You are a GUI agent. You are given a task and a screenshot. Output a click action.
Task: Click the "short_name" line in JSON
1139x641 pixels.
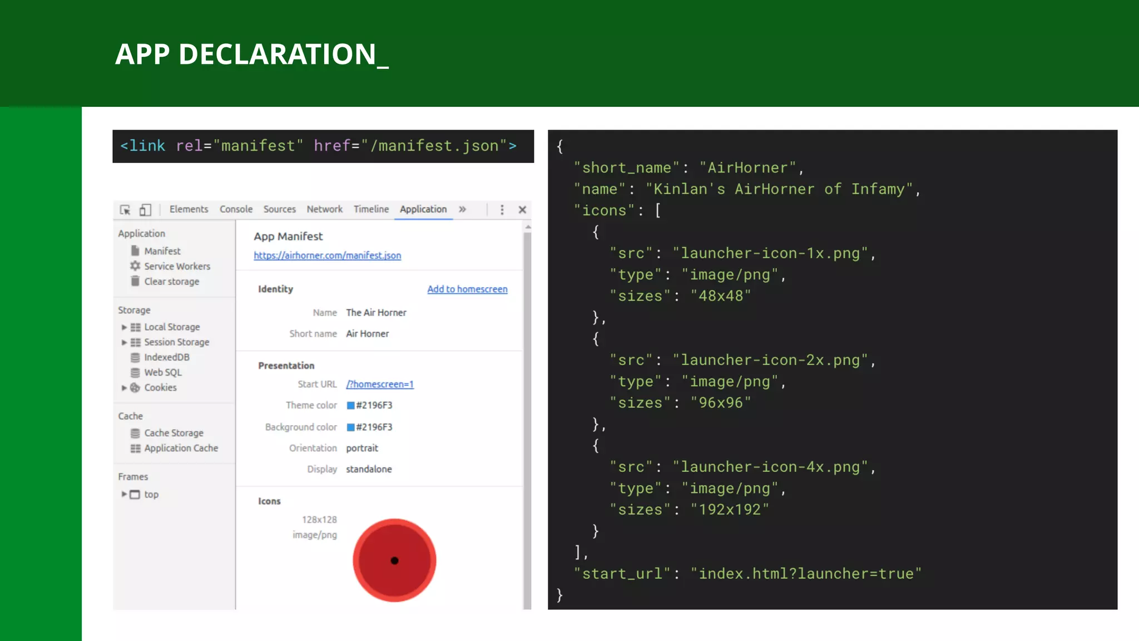(x=689, y=168)
